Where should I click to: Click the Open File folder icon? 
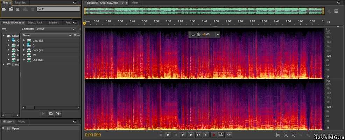(x=4, y=9)
